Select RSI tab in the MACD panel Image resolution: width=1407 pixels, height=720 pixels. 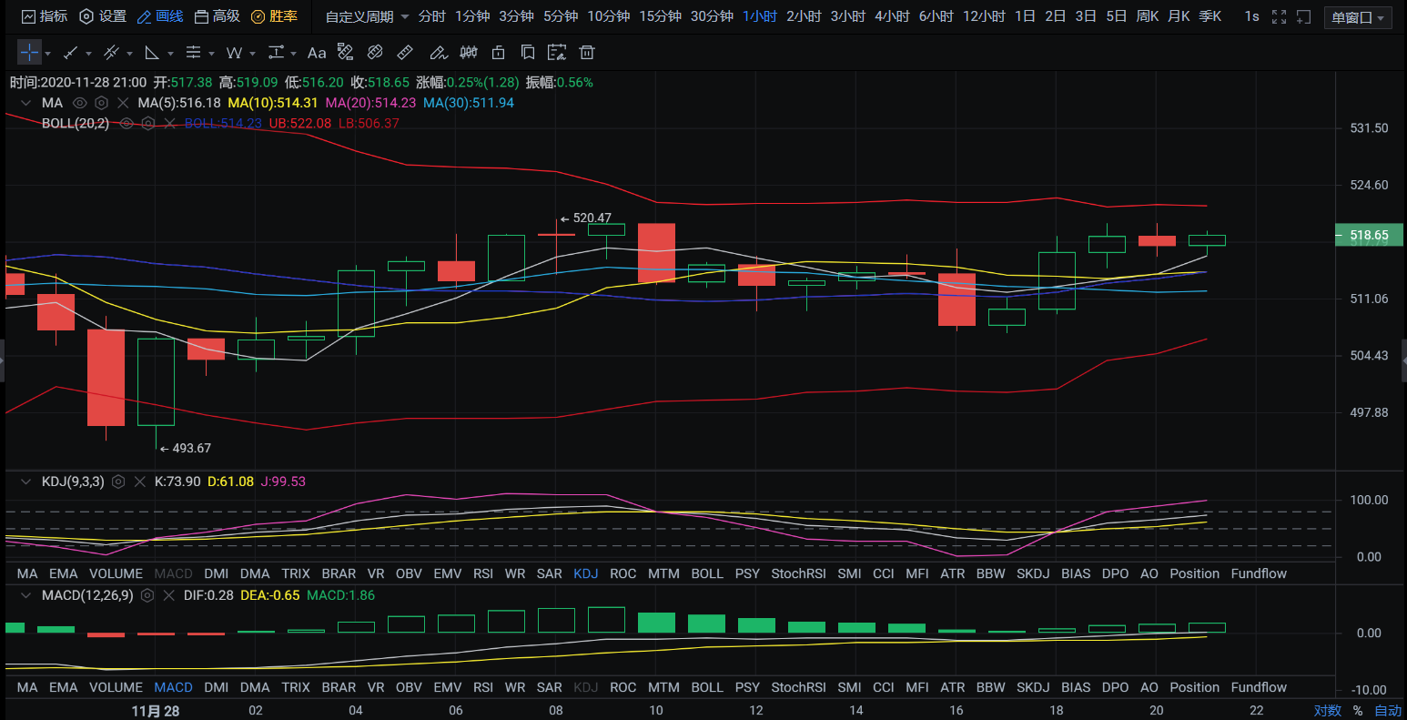pyautogui.click(x=483, y=687)
